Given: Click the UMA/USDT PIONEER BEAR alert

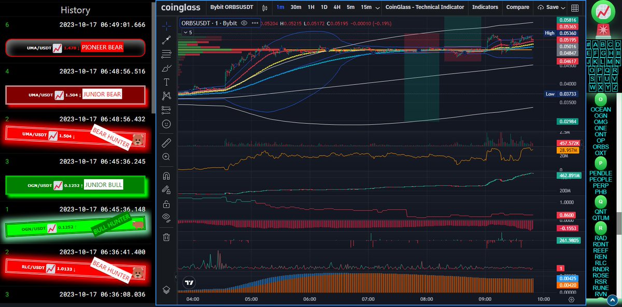Looking at the screenshot, I should (x=74, y=48).
